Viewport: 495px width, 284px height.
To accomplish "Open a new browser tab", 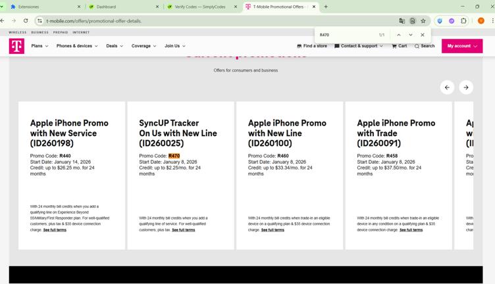I will pos(326,7).
